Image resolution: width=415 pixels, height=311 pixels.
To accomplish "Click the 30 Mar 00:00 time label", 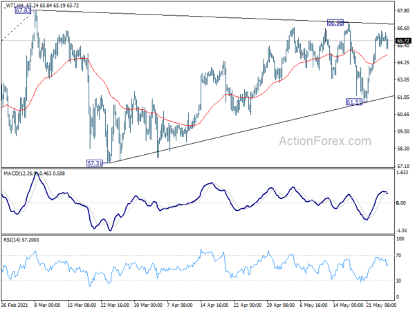I will coord(148,305).
